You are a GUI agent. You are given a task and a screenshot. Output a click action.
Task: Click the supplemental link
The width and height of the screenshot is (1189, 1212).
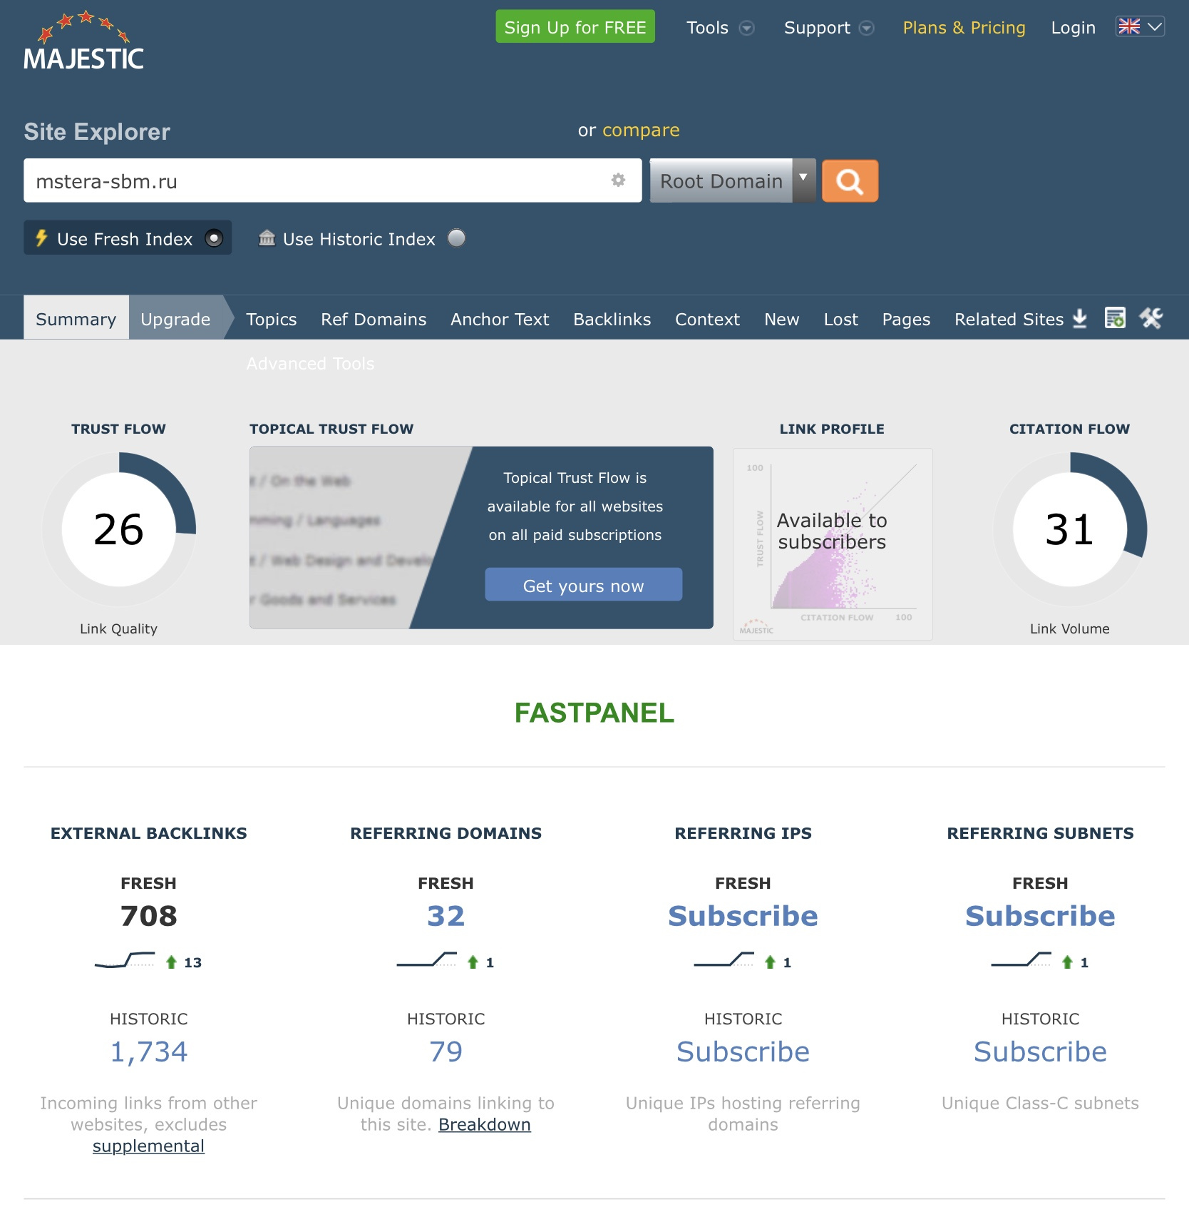click(148, 1146)
